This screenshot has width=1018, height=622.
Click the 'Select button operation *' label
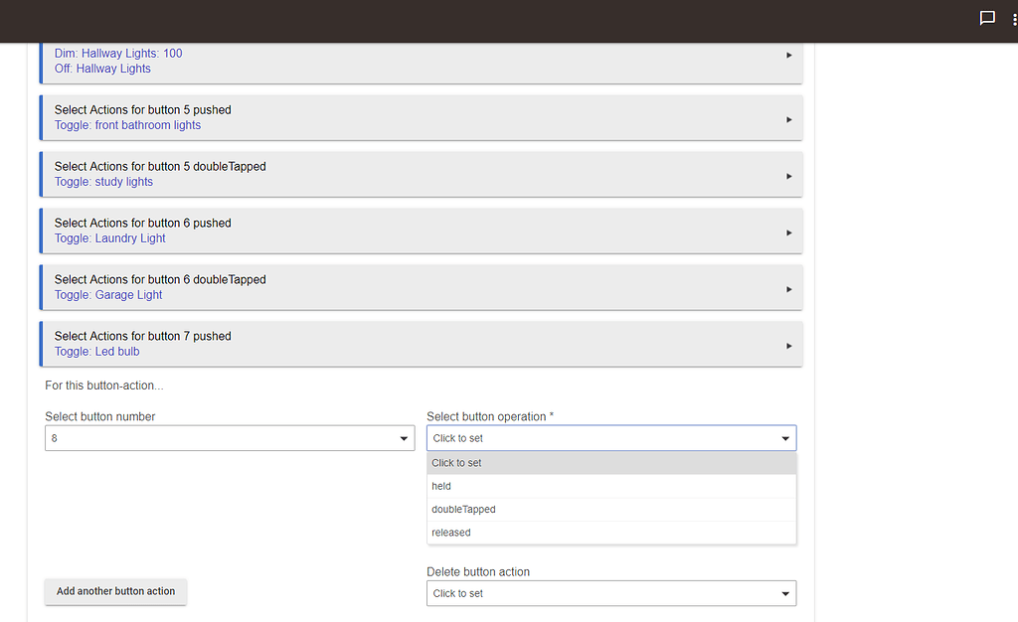point(490,416)
